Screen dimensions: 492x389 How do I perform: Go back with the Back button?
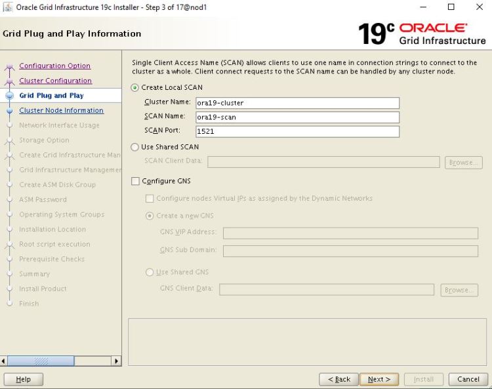pos(338,379)
